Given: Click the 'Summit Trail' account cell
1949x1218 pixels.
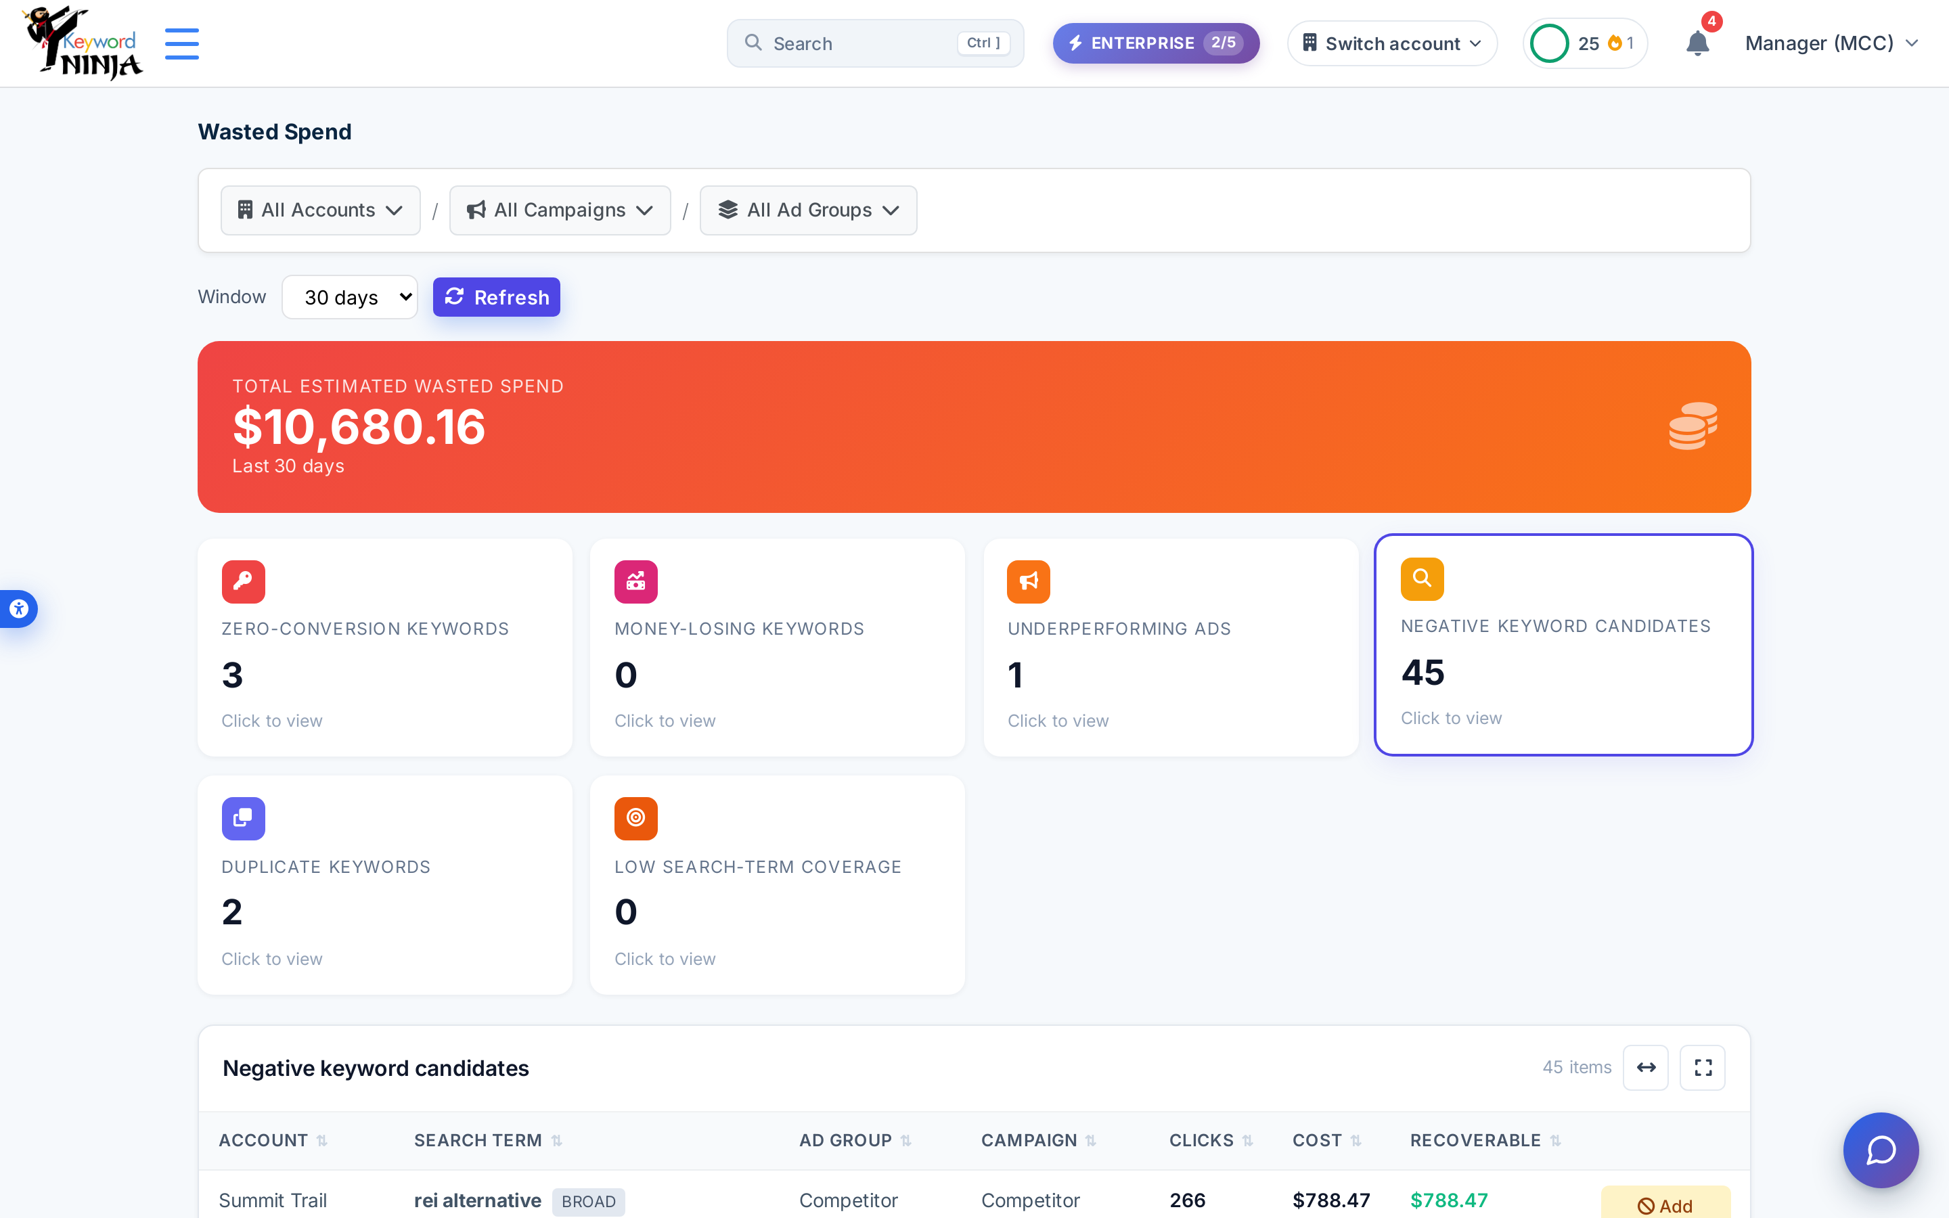Looking at the screenshot, I should tap(273, 1200).
